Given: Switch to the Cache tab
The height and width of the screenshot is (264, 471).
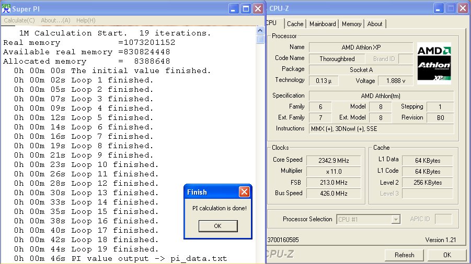Looking at the screenshot, I should [x=295, y=24].
